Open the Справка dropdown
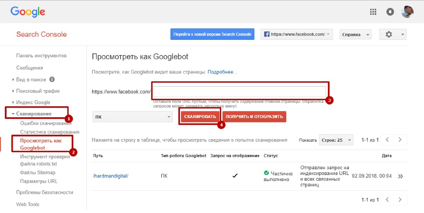Image resolution: width=424 pixels, height=213 pixels. pyautogui.click(x=355, y=35)
